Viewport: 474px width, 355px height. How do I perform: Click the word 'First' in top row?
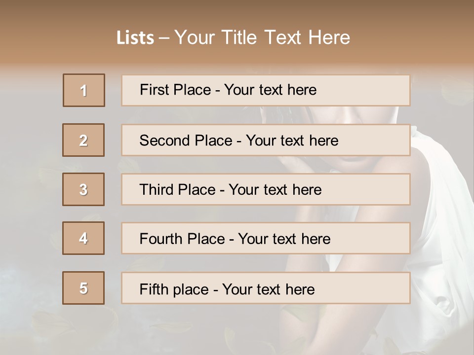pyautogui.click(x=154, y=90)
